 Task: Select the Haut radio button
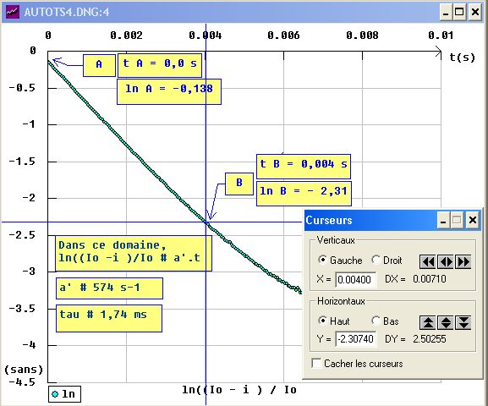point(323,321)
